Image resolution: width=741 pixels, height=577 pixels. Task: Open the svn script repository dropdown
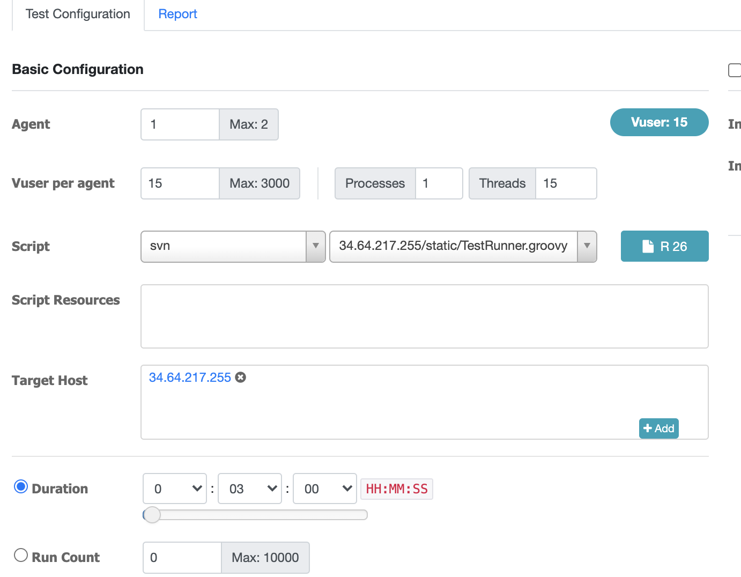click(x=233, y=247)
